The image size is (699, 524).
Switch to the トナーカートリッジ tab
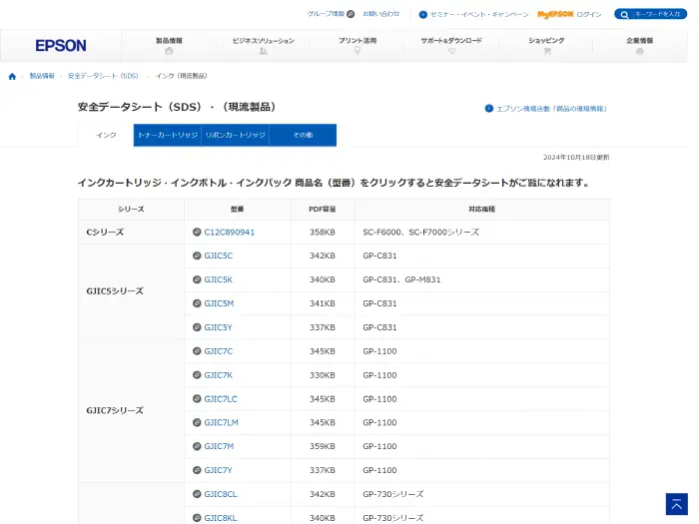168,135
